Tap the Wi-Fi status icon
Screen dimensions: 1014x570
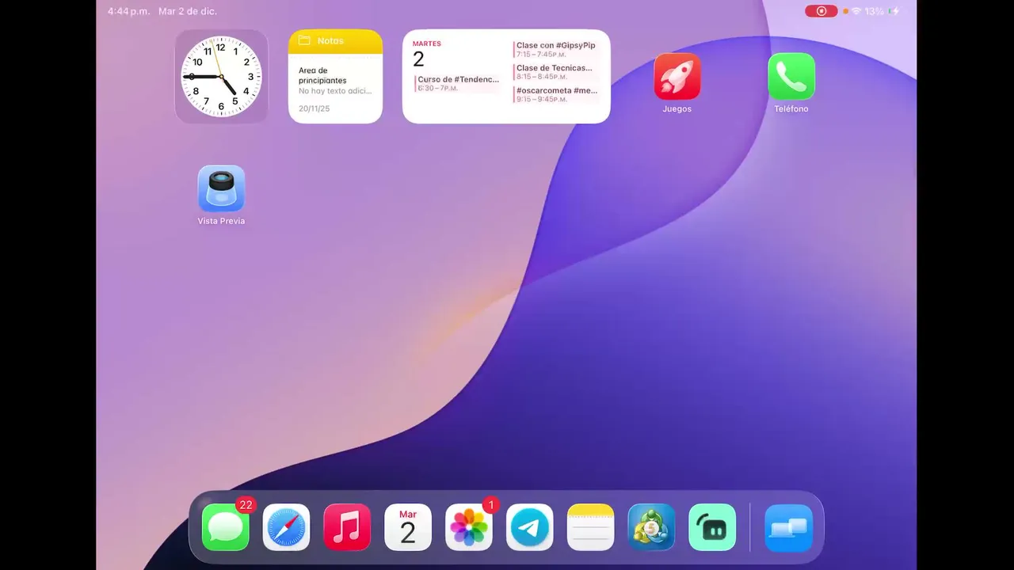click(x=856, y=11)
